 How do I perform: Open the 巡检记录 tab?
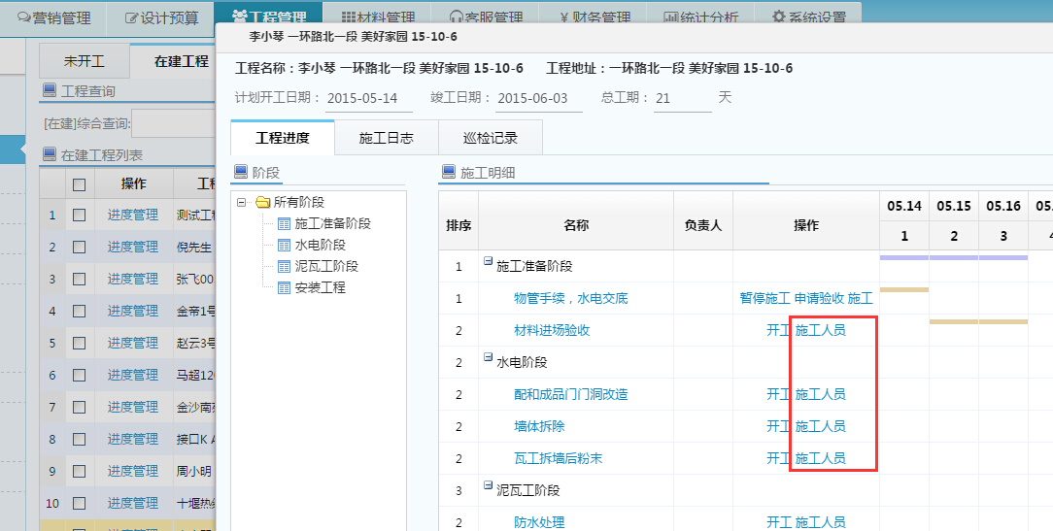click(490, 139)
